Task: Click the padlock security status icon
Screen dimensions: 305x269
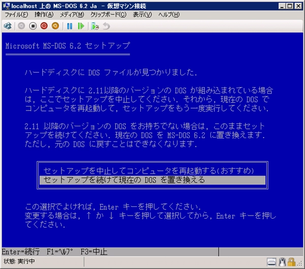Action: pos(291,262)
